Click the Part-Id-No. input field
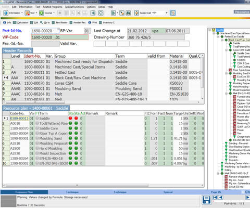This screenshot has width=250, height=208. point(45,31)
